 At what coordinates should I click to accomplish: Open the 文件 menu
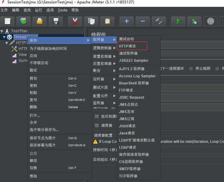(x=4, y=10)
